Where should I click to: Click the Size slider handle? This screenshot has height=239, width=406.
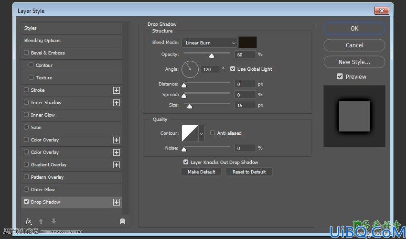click(x=190, y=106)
